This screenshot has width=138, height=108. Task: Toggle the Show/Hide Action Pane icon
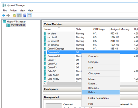click(30, 15)
